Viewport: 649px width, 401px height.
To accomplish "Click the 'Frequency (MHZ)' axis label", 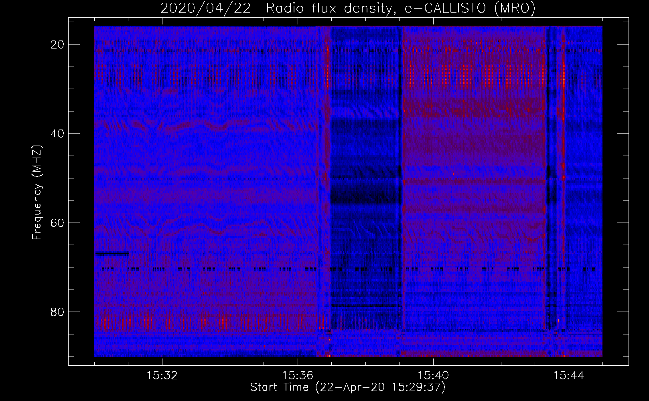I will click(x=37, y=192).
